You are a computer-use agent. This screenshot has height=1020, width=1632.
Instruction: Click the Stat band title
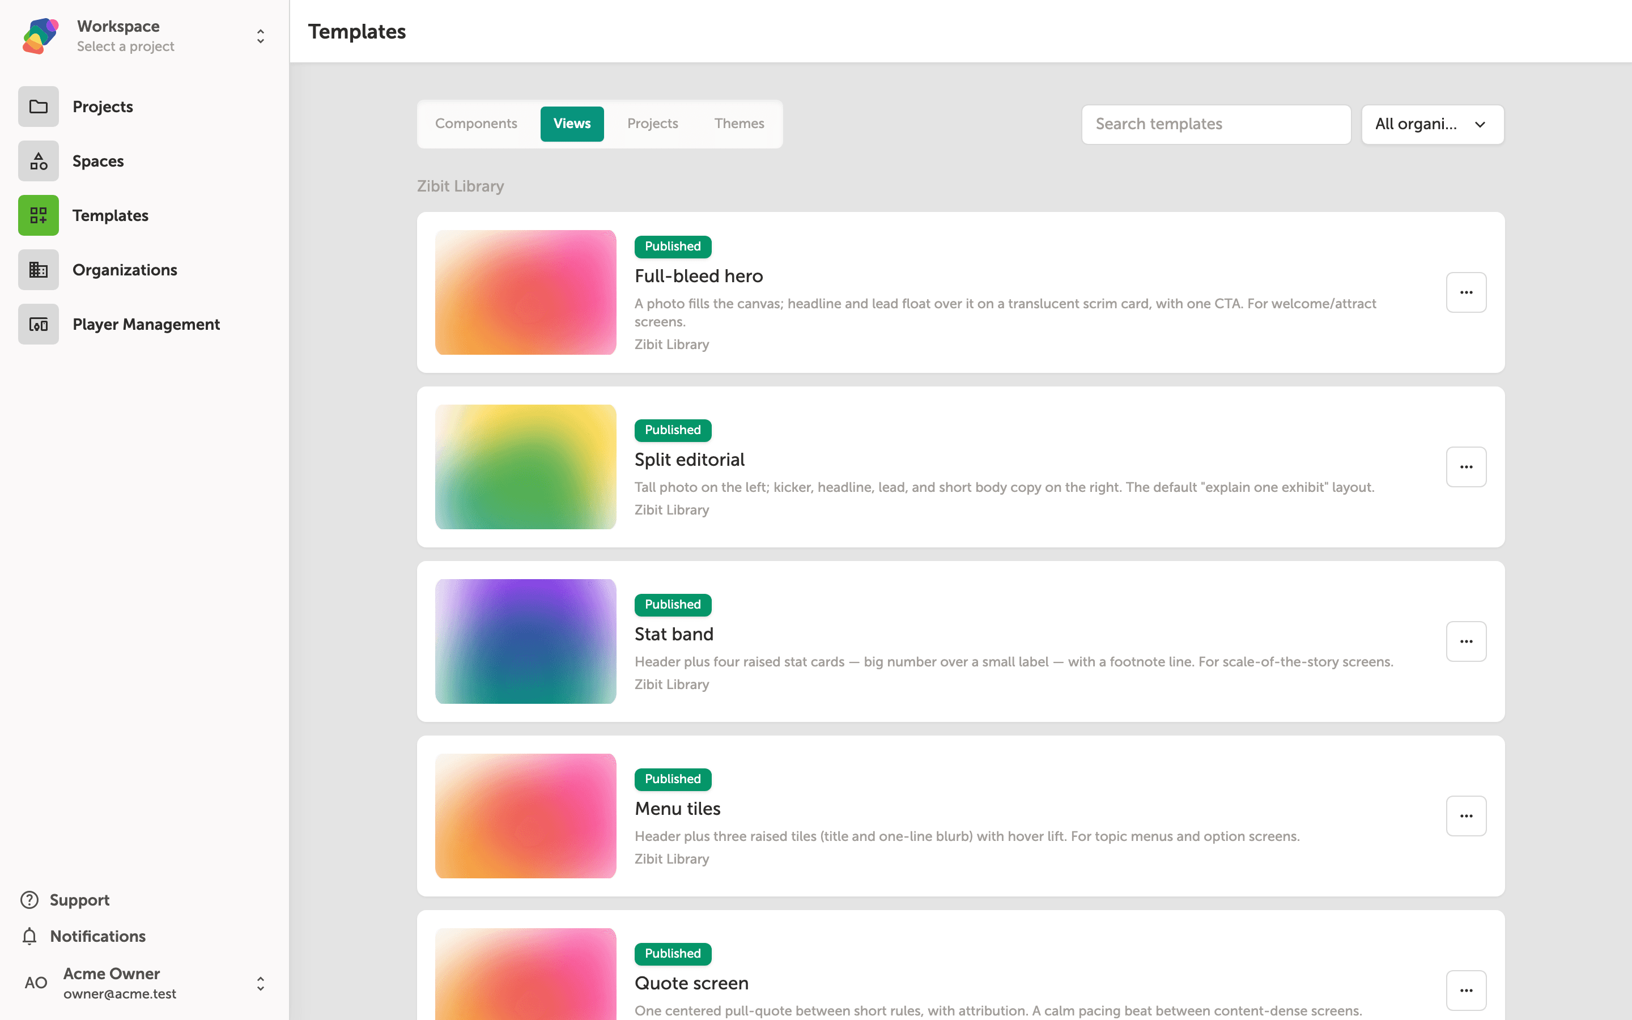click(674, 634)
